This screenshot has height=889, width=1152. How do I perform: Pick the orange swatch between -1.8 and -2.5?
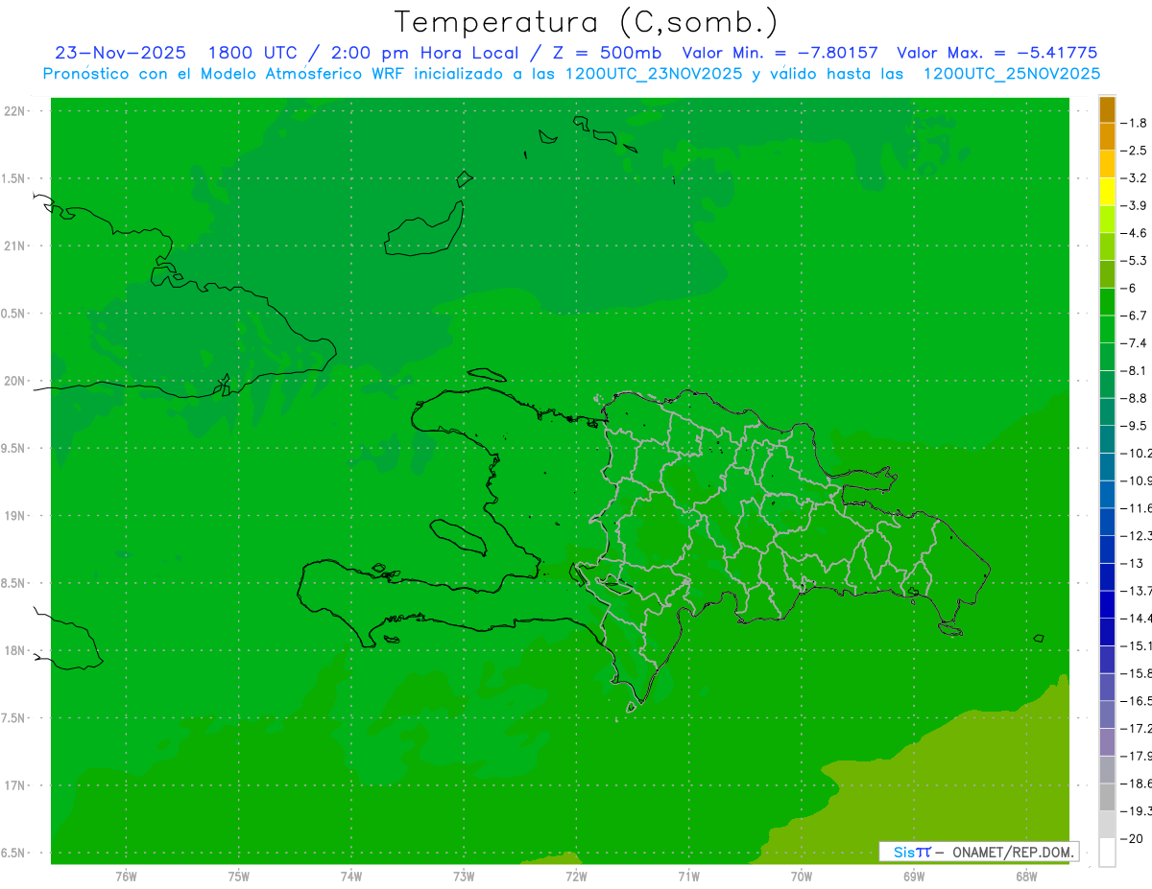point(1107,136)
